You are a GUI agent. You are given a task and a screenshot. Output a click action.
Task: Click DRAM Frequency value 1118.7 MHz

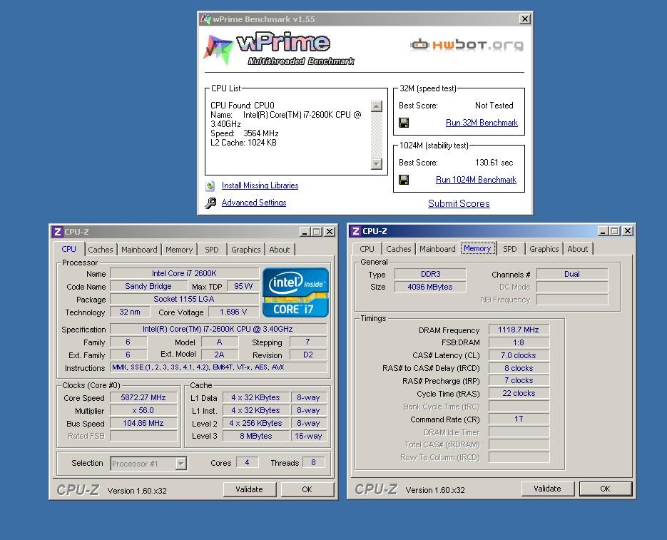point(519,330)
